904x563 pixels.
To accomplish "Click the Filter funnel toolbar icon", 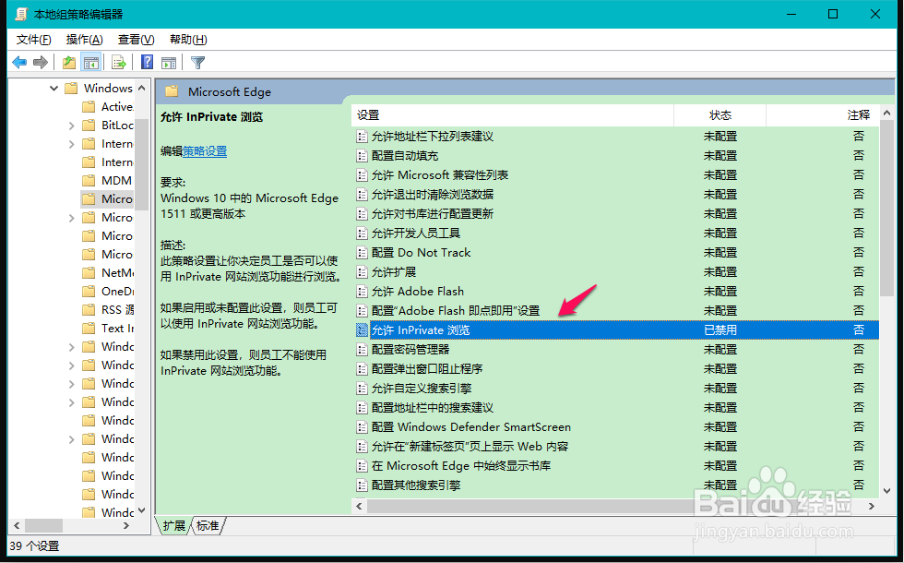I will point(197,63).
